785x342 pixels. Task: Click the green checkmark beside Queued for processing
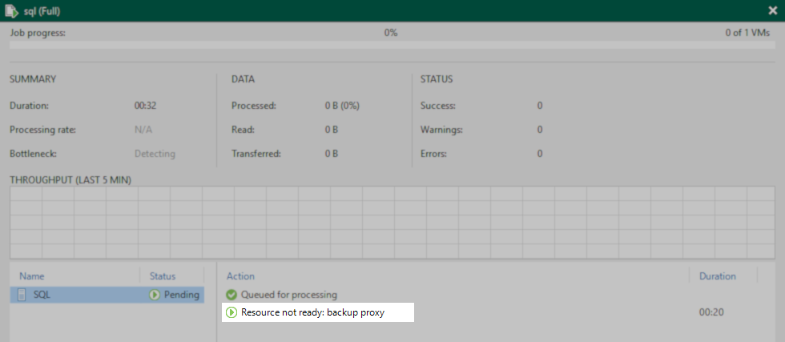pyautogui.click(x=231, y=295)
